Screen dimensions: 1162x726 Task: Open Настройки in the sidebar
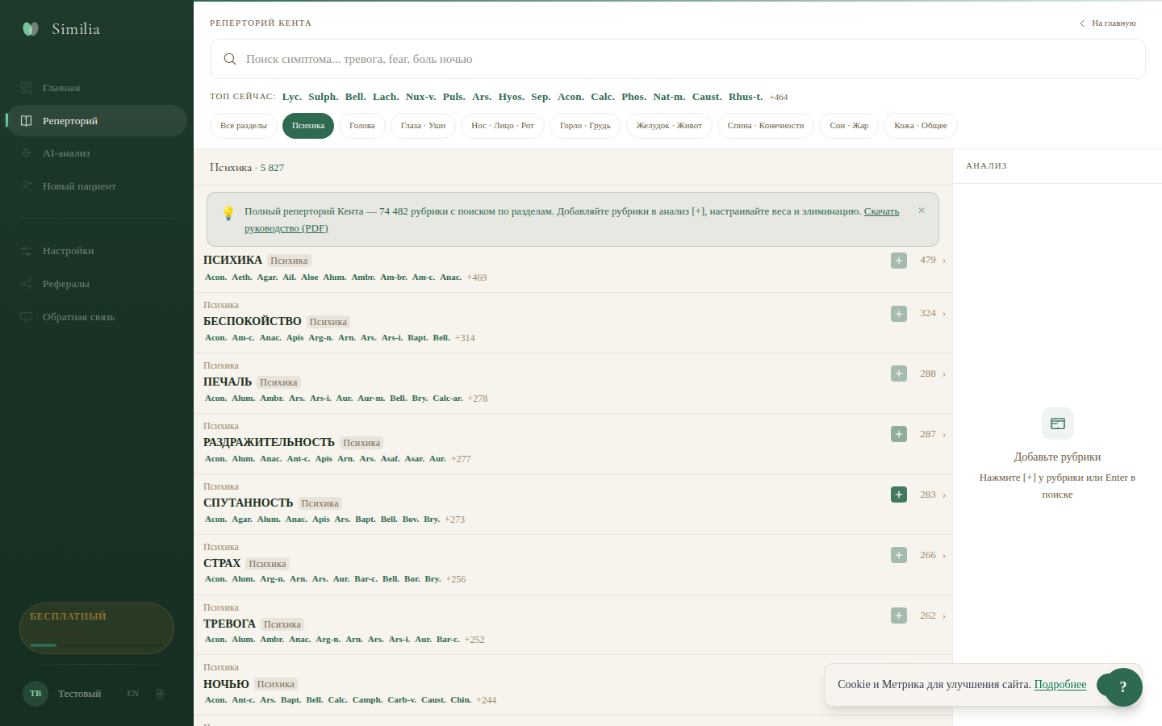[x=68, y=251]
